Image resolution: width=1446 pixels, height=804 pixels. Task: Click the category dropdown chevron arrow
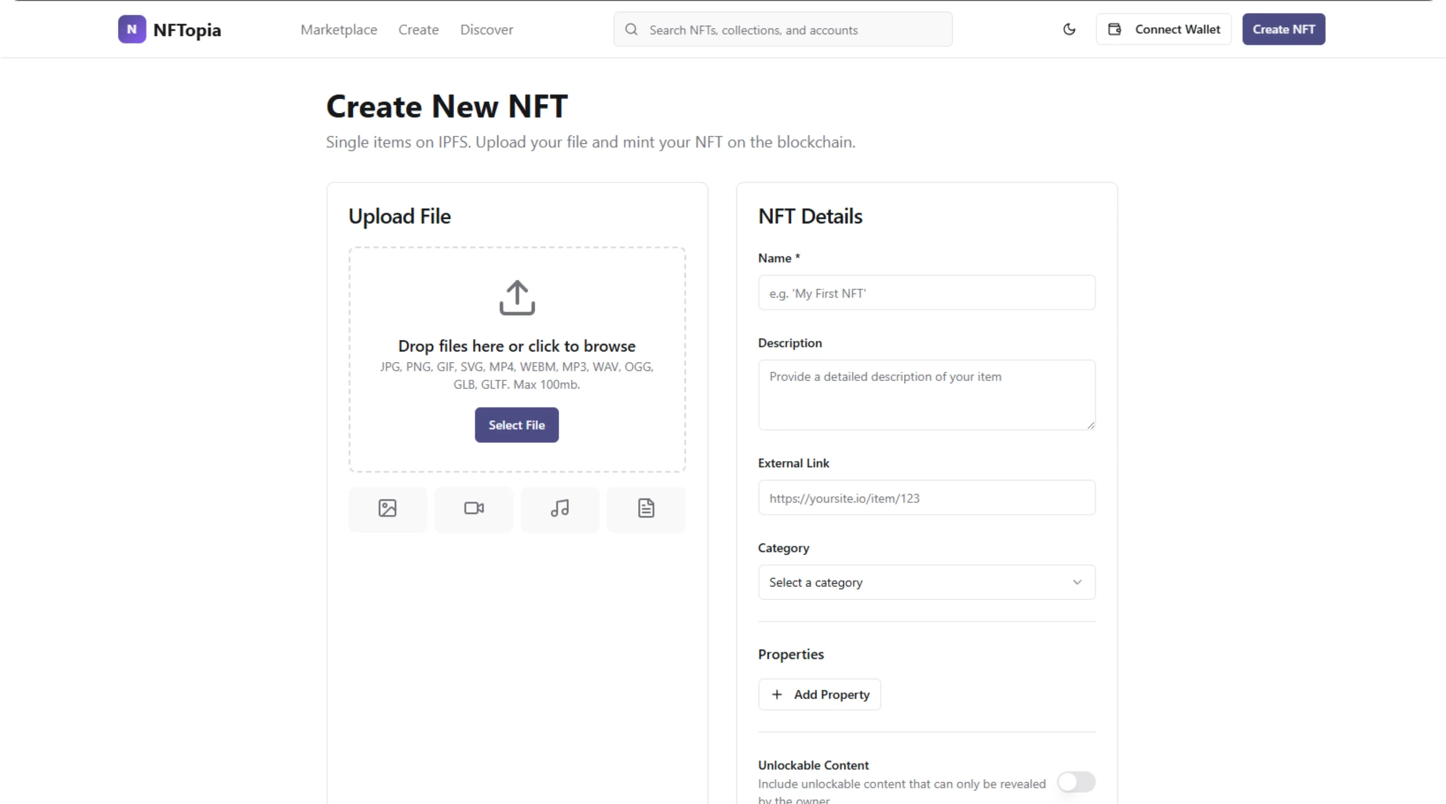point(1077,582)
